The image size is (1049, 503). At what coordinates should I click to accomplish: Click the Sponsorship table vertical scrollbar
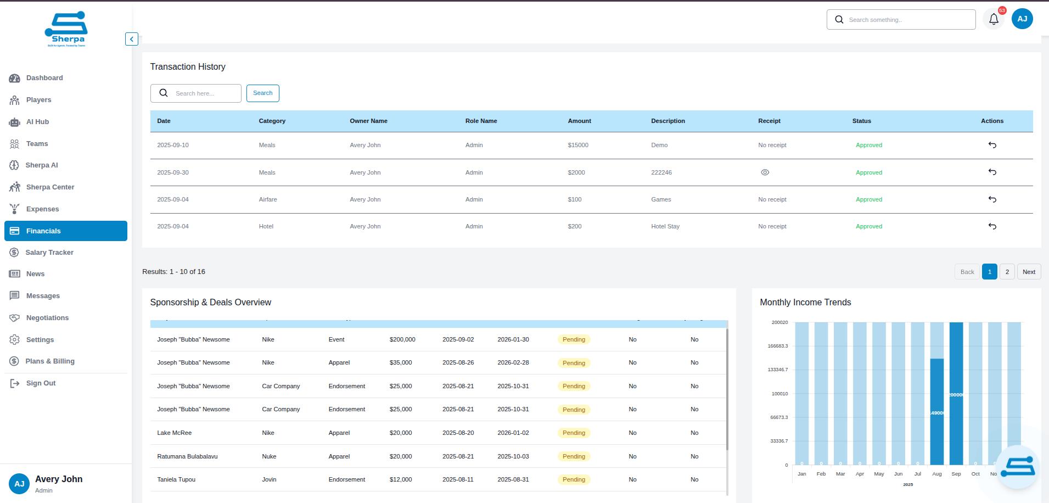click(727, 390)
